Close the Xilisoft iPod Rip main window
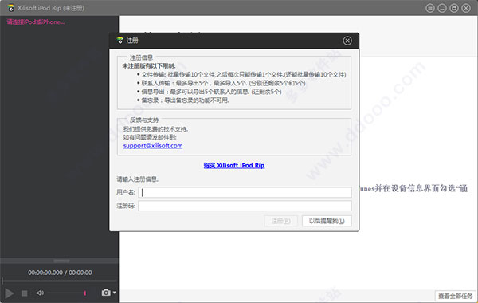The image size is (478, 303). click(x=466, y=8)
